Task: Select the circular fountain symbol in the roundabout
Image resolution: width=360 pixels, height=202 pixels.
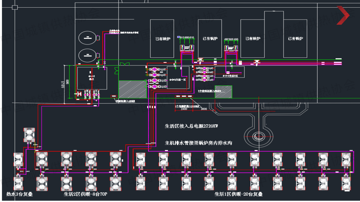Action: click(258, 136)
